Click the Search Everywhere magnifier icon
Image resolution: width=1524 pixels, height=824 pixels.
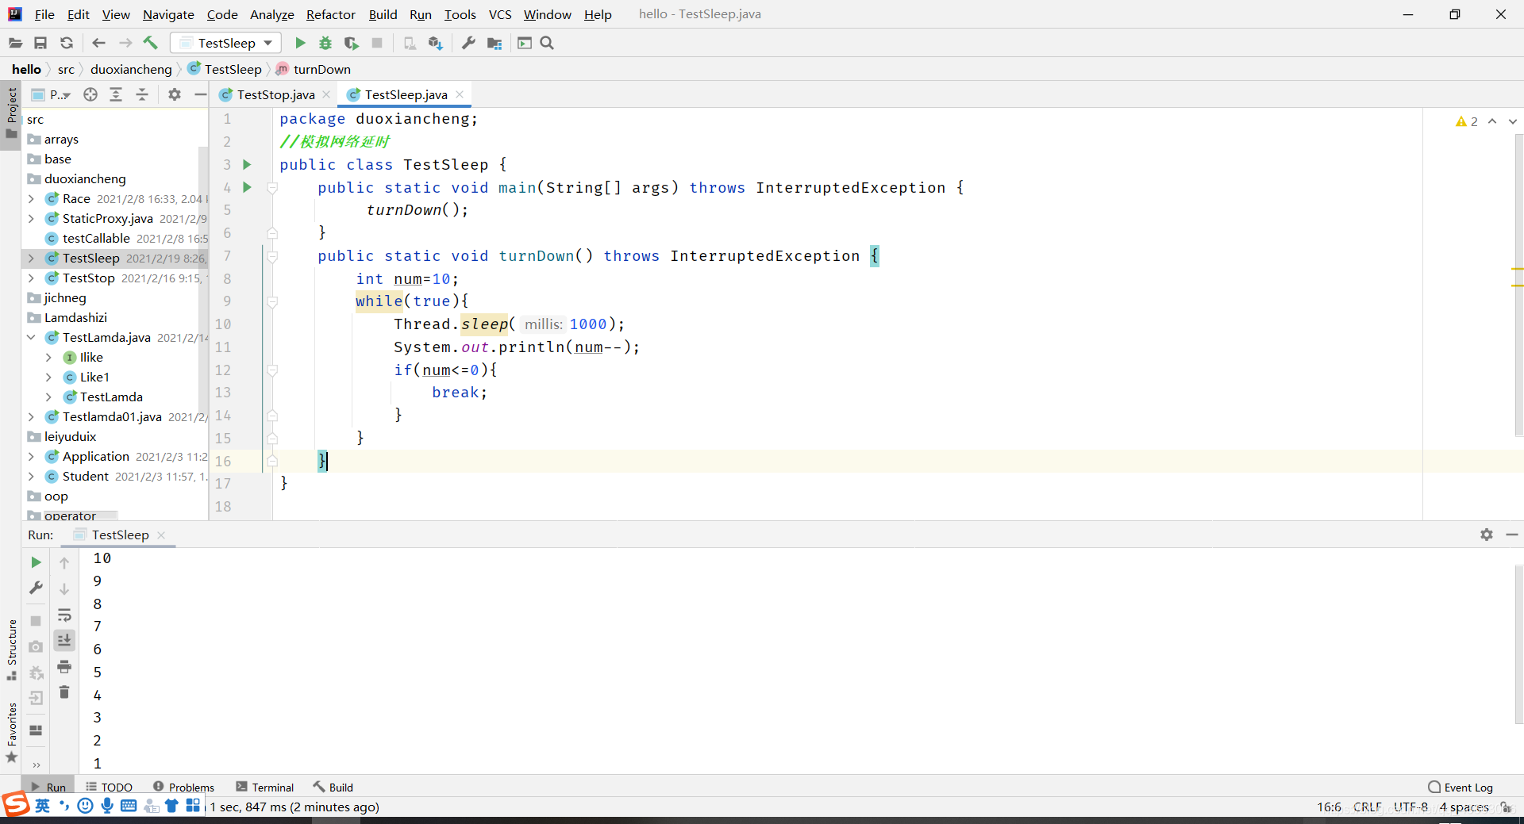(x=547, y=43)
